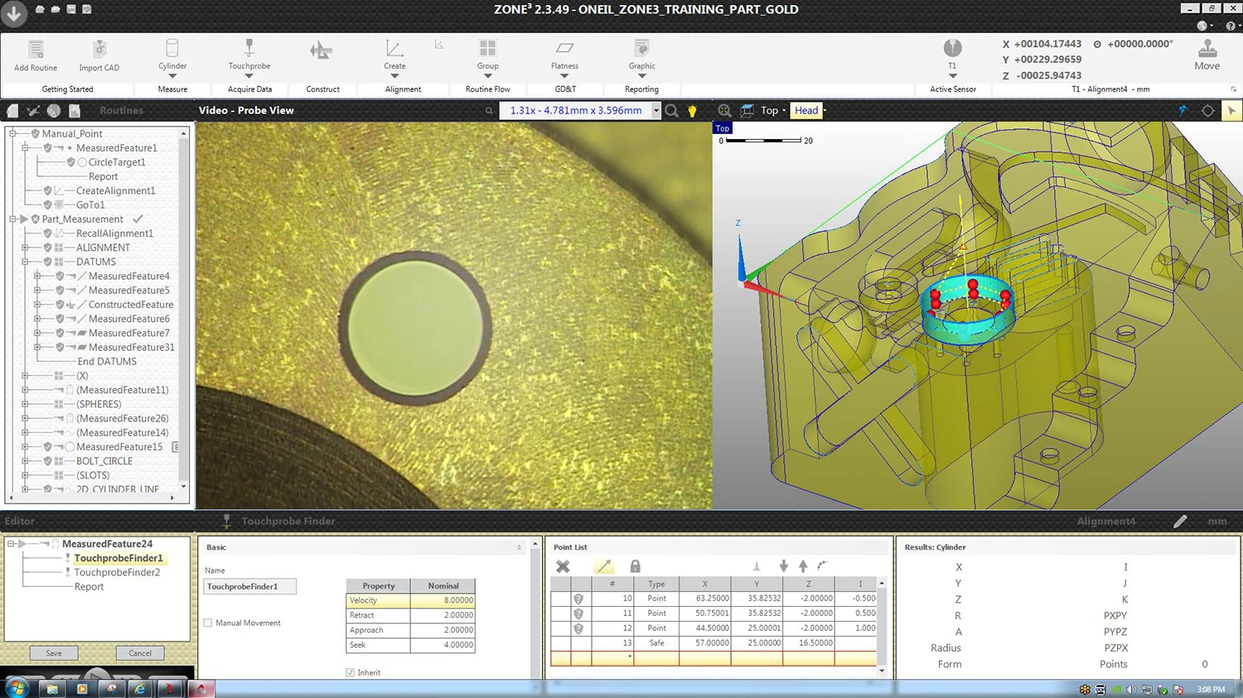
Task: Toggle the shield icon of point 10
Action: (578, 599)
